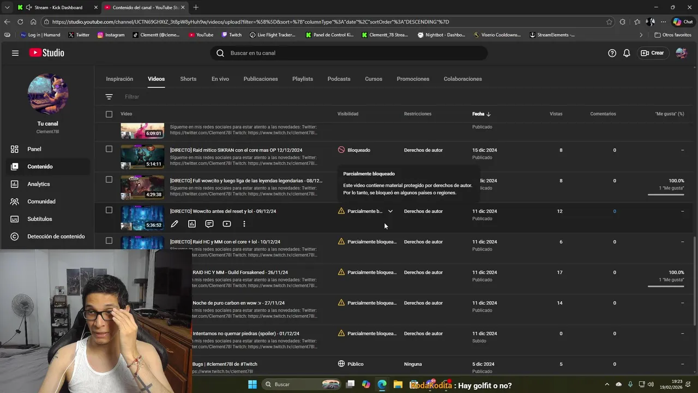Open the help question mark icon

612,53
